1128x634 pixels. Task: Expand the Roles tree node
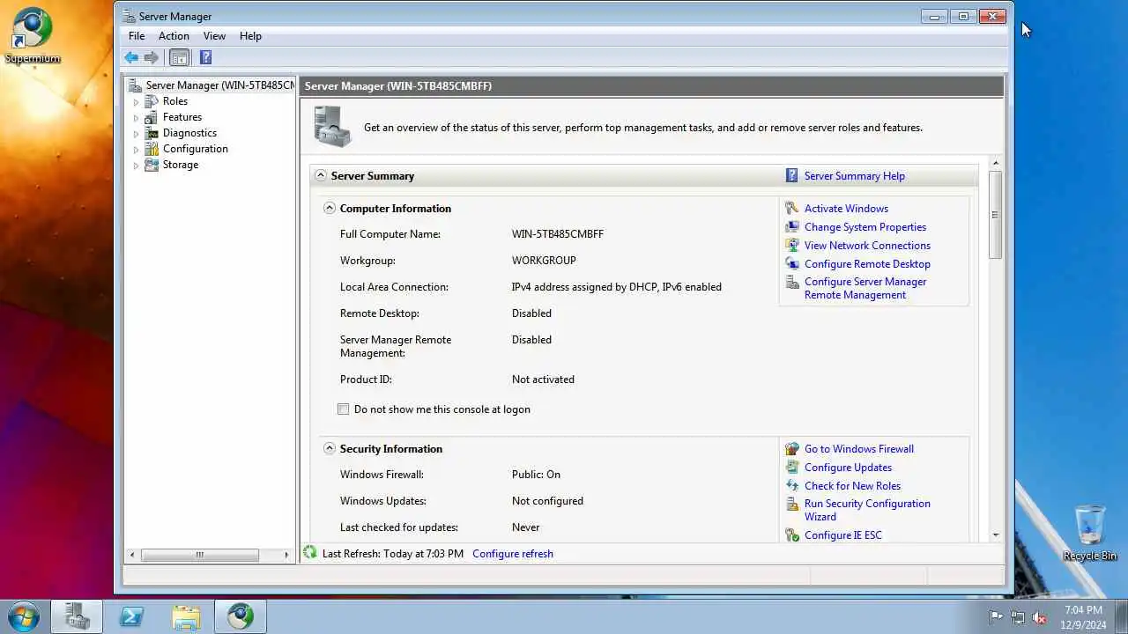point(136,102)
